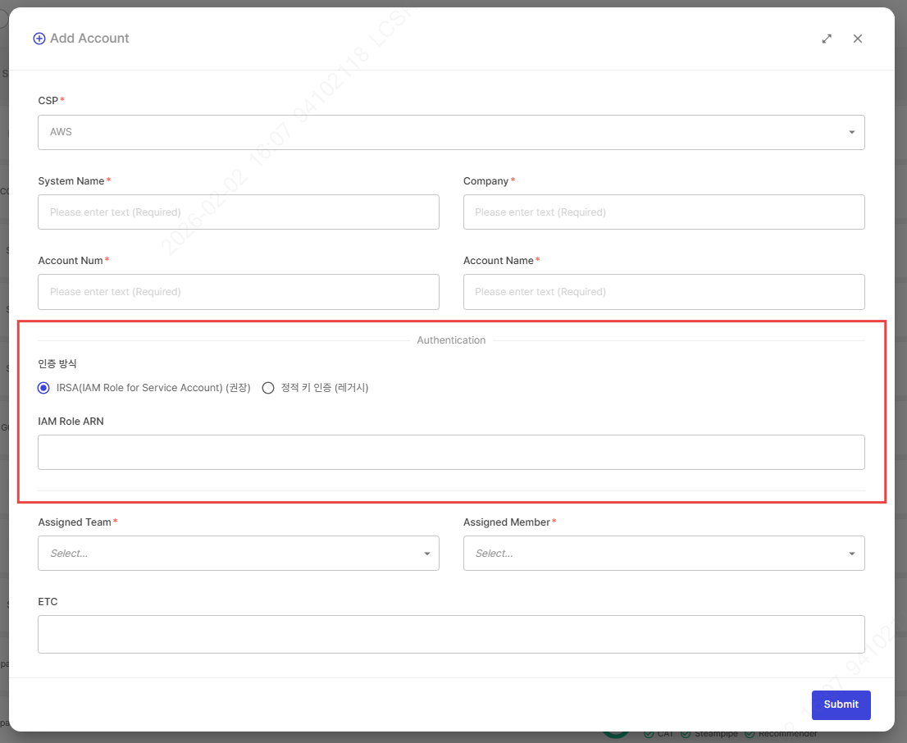Expand the dialog with the fullscreen arrows icon

click(827, 39)
